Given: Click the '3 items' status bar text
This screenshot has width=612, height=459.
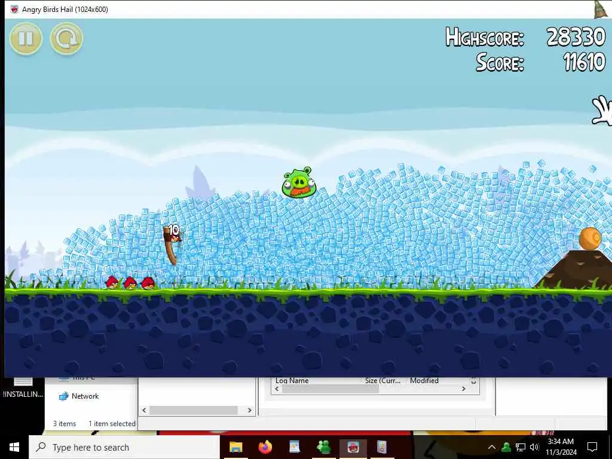Looking at the screenshot, I should pyautogui.click(x=65, y=424).
